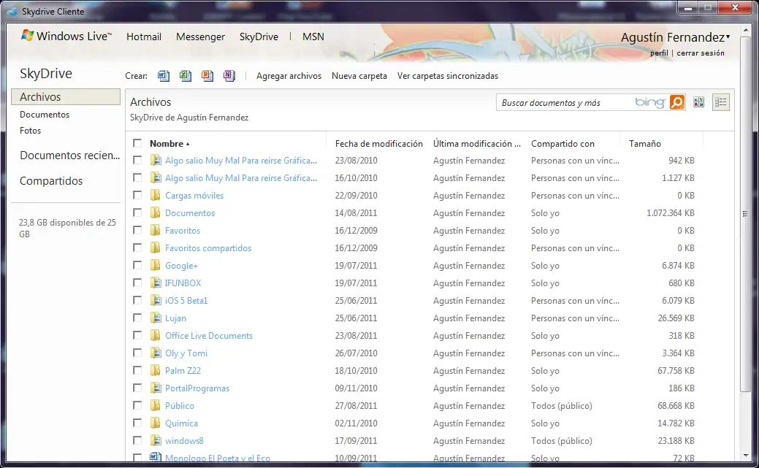Create a new Excel workbook
Viewport: 759px width, 468px height.
tap(186, 75)
